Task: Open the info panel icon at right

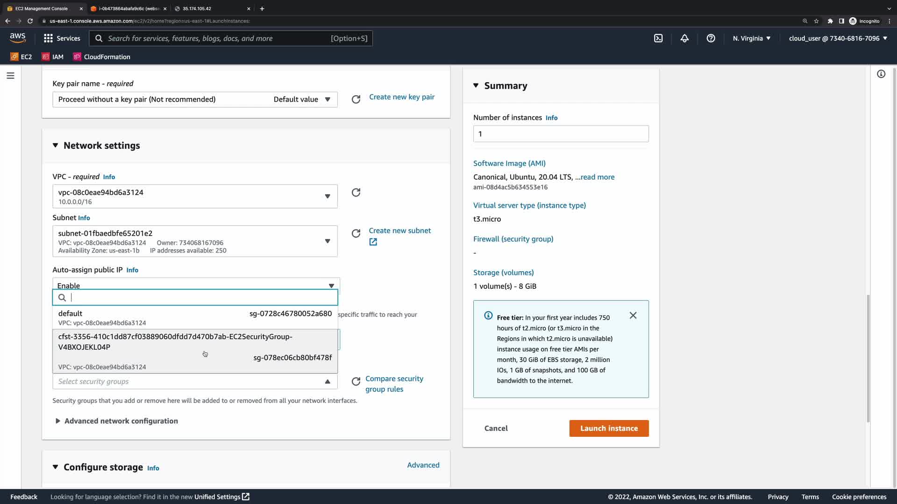Action: pos(881,74)
